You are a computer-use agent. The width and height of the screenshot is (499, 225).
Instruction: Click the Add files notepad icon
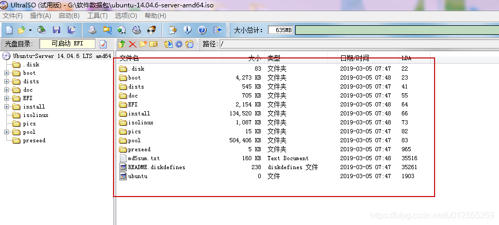tap(173, 30)
